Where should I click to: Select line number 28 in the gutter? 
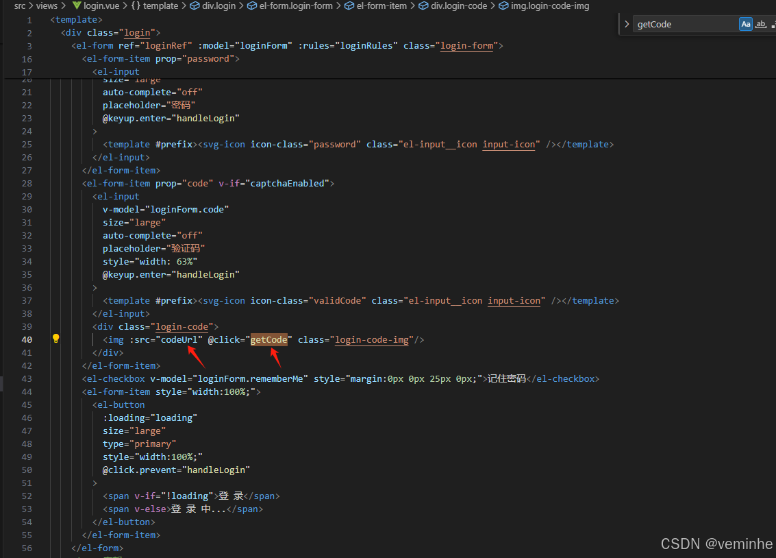(27, 184)
